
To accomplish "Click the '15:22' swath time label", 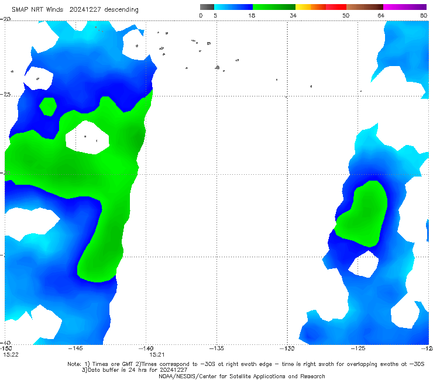I will [x=11, y=355].
